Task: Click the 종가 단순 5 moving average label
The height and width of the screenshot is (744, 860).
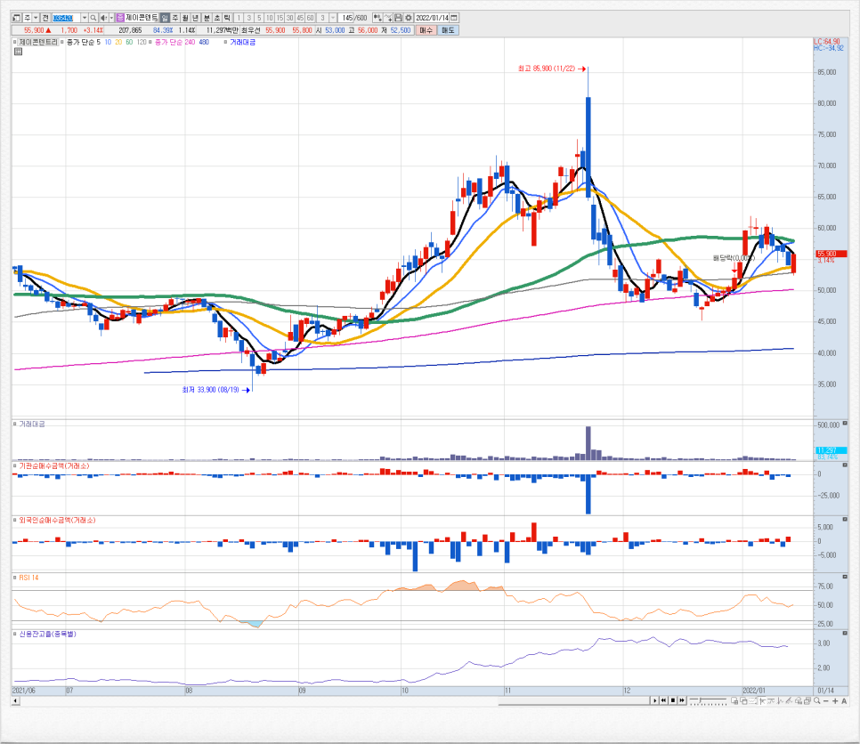Action: pyautogui.click(x=84, y=42)
